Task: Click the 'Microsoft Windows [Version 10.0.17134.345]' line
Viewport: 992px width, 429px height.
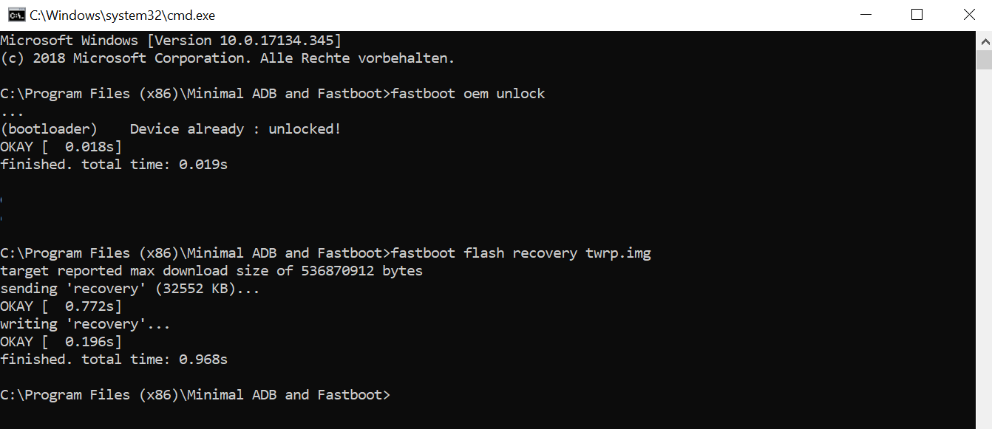Action: click(171, 41)
